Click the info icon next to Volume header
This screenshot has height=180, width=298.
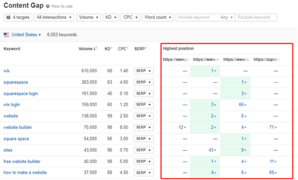[x=97, y=47]
